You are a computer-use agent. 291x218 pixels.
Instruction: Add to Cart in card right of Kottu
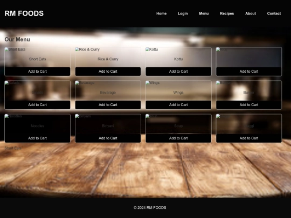[x=249, y=72]
